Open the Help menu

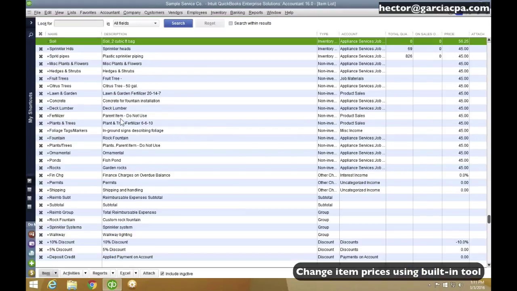(289, 13)
